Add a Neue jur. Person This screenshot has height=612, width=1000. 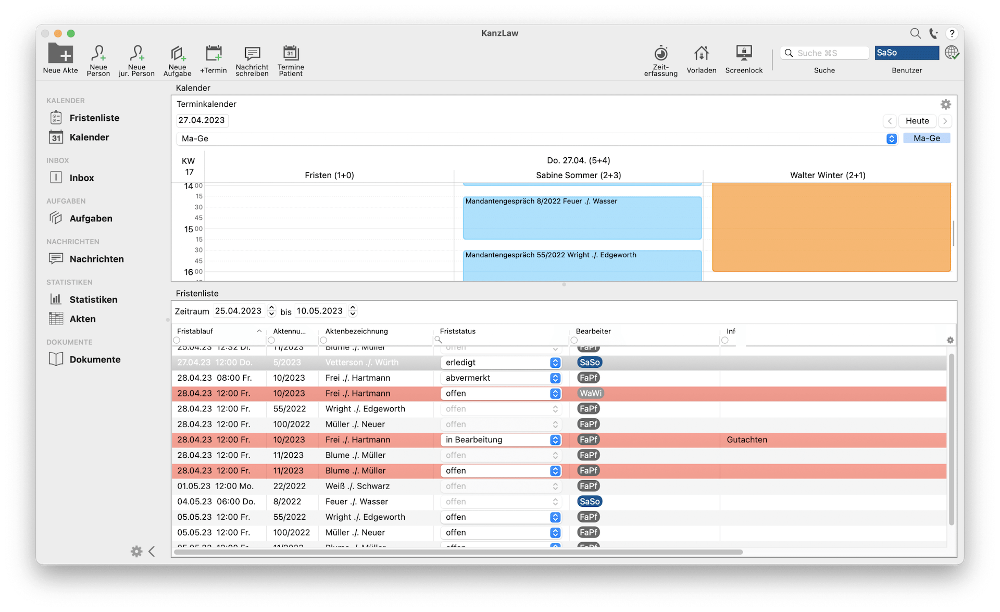pyautogui.click(x=136, y=60)
